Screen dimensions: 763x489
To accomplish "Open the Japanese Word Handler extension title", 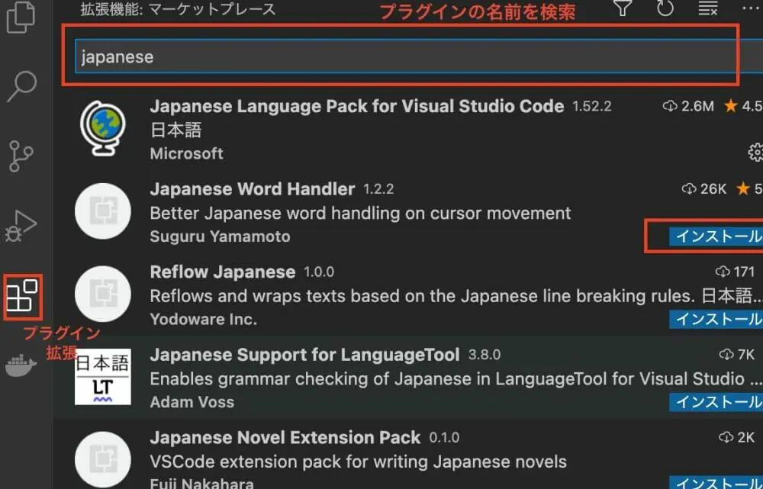I will 253,189.
